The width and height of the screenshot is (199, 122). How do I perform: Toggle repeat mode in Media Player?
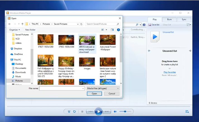[x=75, y=112]
